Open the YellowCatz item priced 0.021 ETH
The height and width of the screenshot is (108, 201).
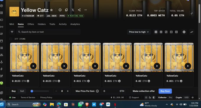179,65
